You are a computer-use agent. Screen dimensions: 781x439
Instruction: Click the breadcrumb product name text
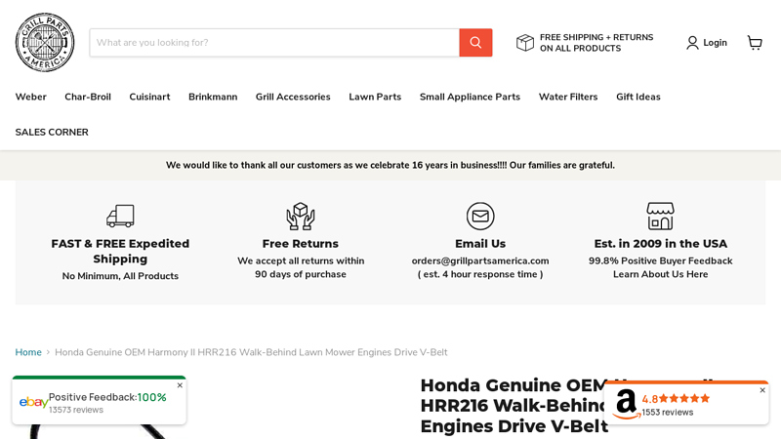pos(251,352)
